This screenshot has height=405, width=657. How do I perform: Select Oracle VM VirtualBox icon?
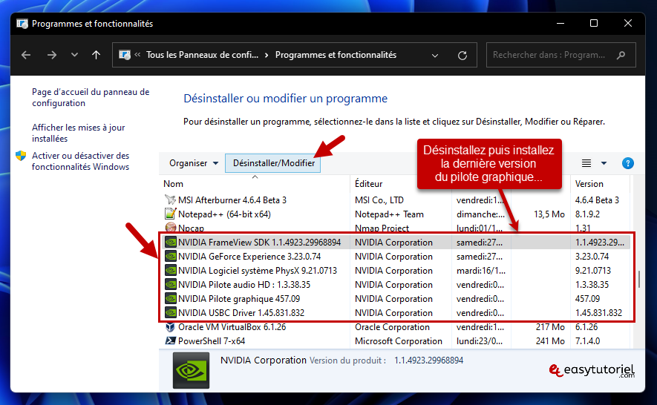coord(170,327)
